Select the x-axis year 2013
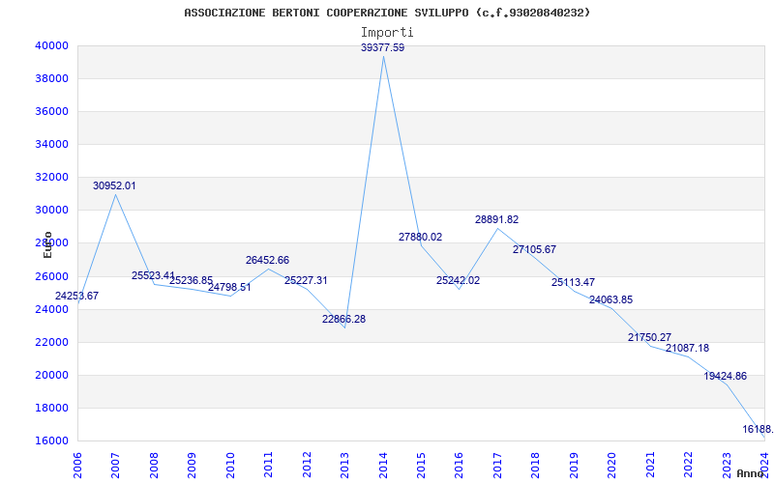Image resolution: width=774 pixels, height=483 pixels. pyautogui.click(x=344, y=465)
